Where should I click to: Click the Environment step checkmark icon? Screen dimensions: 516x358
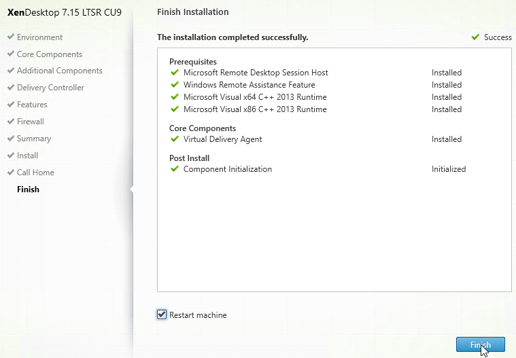click(11, 37)
